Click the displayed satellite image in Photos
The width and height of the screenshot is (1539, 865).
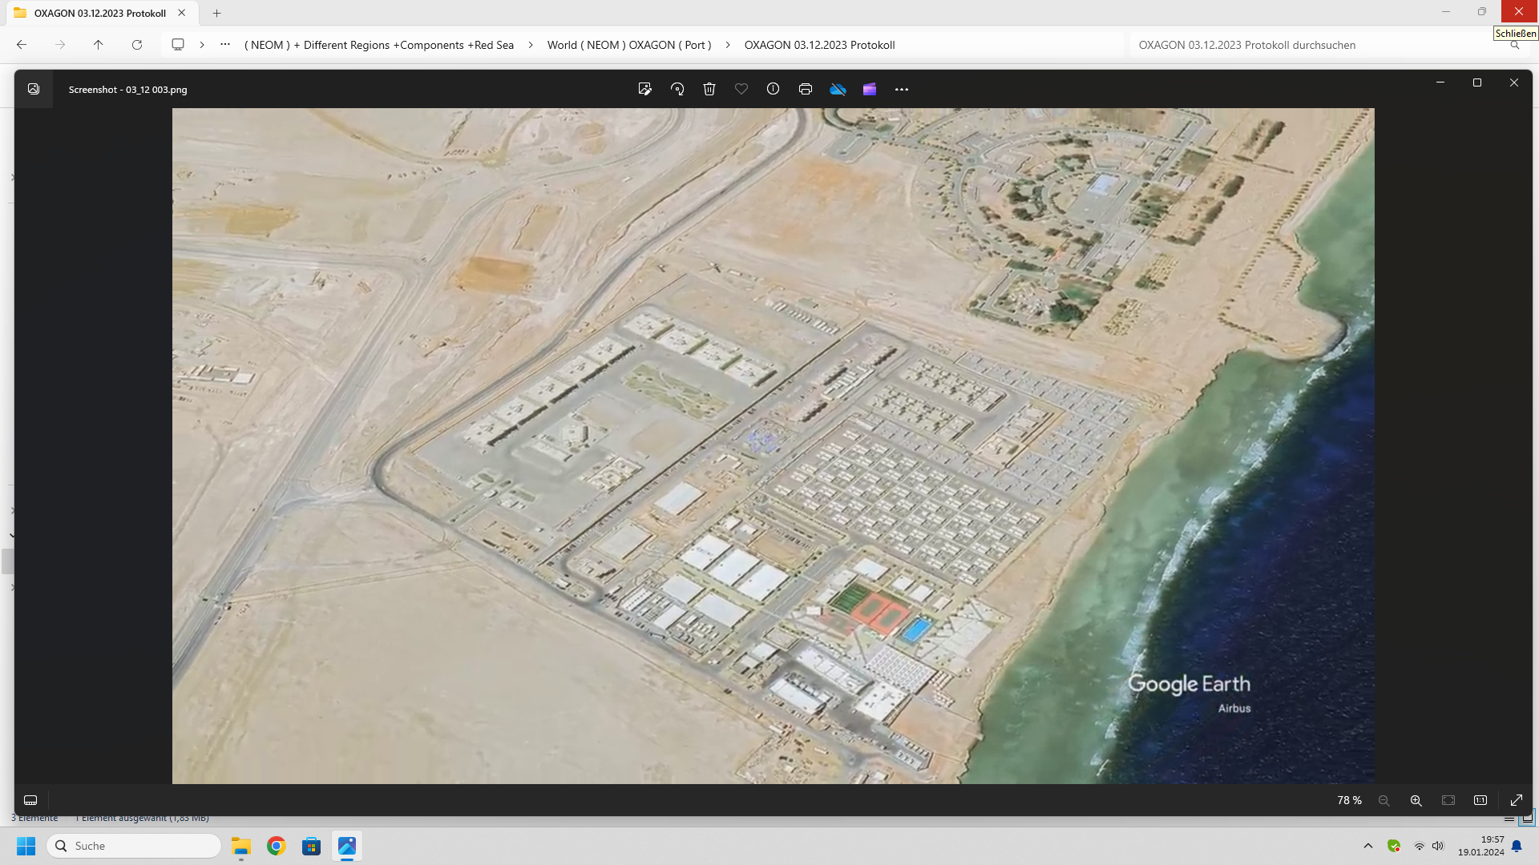pos(773,445)
